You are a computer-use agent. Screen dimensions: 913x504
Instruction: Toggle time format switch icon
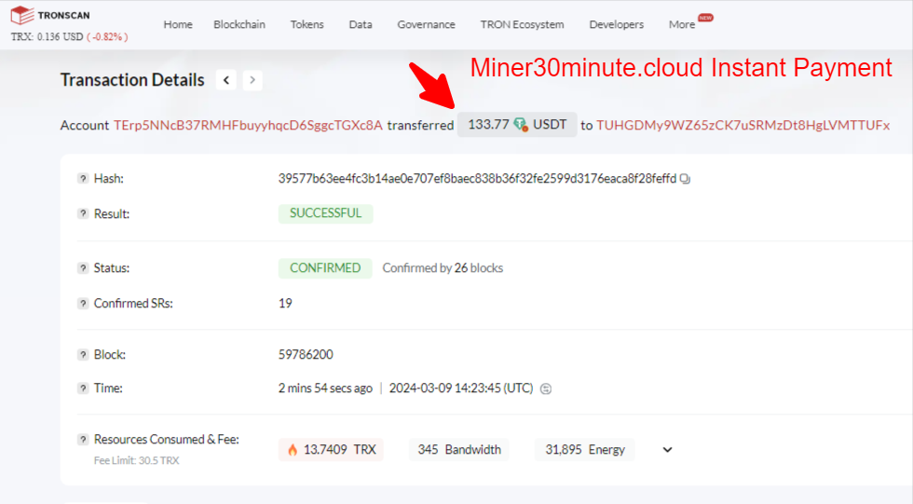tap(546, 388)
